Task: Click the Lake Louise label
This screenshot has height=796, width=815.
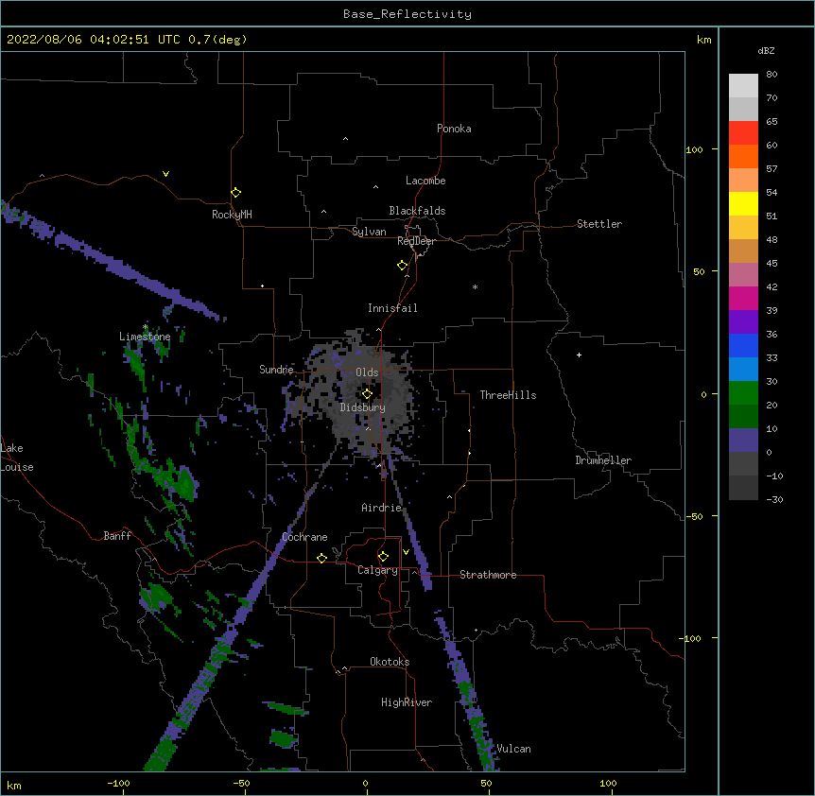Action: click(17, 458)
